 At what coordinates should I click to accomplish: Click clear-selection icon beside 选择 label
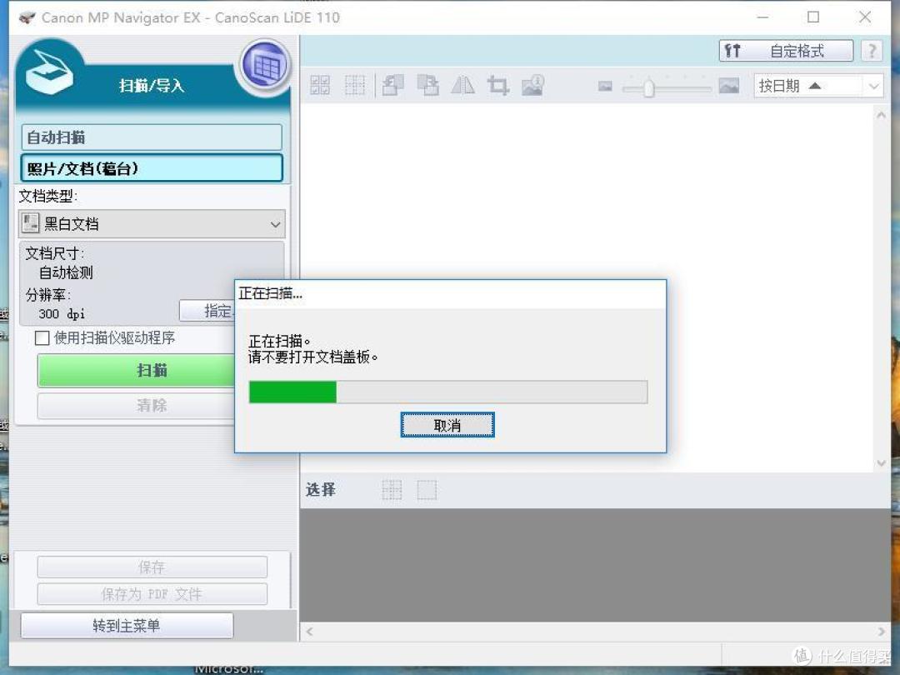coord(427,490)
